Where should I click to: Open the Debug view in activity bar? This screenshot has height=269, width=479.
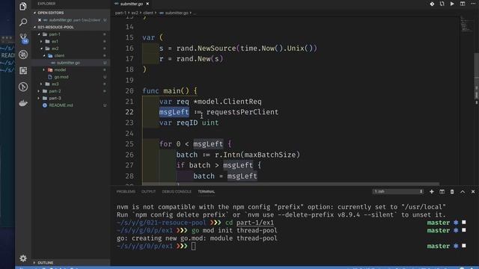coord(23,55)
